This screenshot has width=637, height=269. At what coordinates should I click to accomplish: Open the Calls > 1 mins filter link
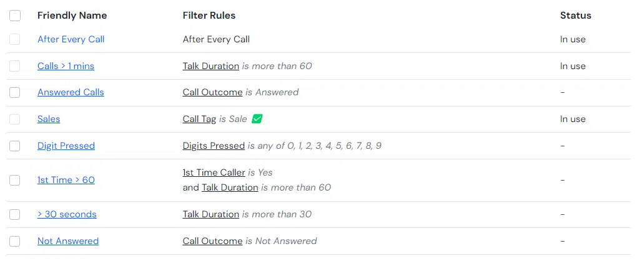(x=66, y=66)
